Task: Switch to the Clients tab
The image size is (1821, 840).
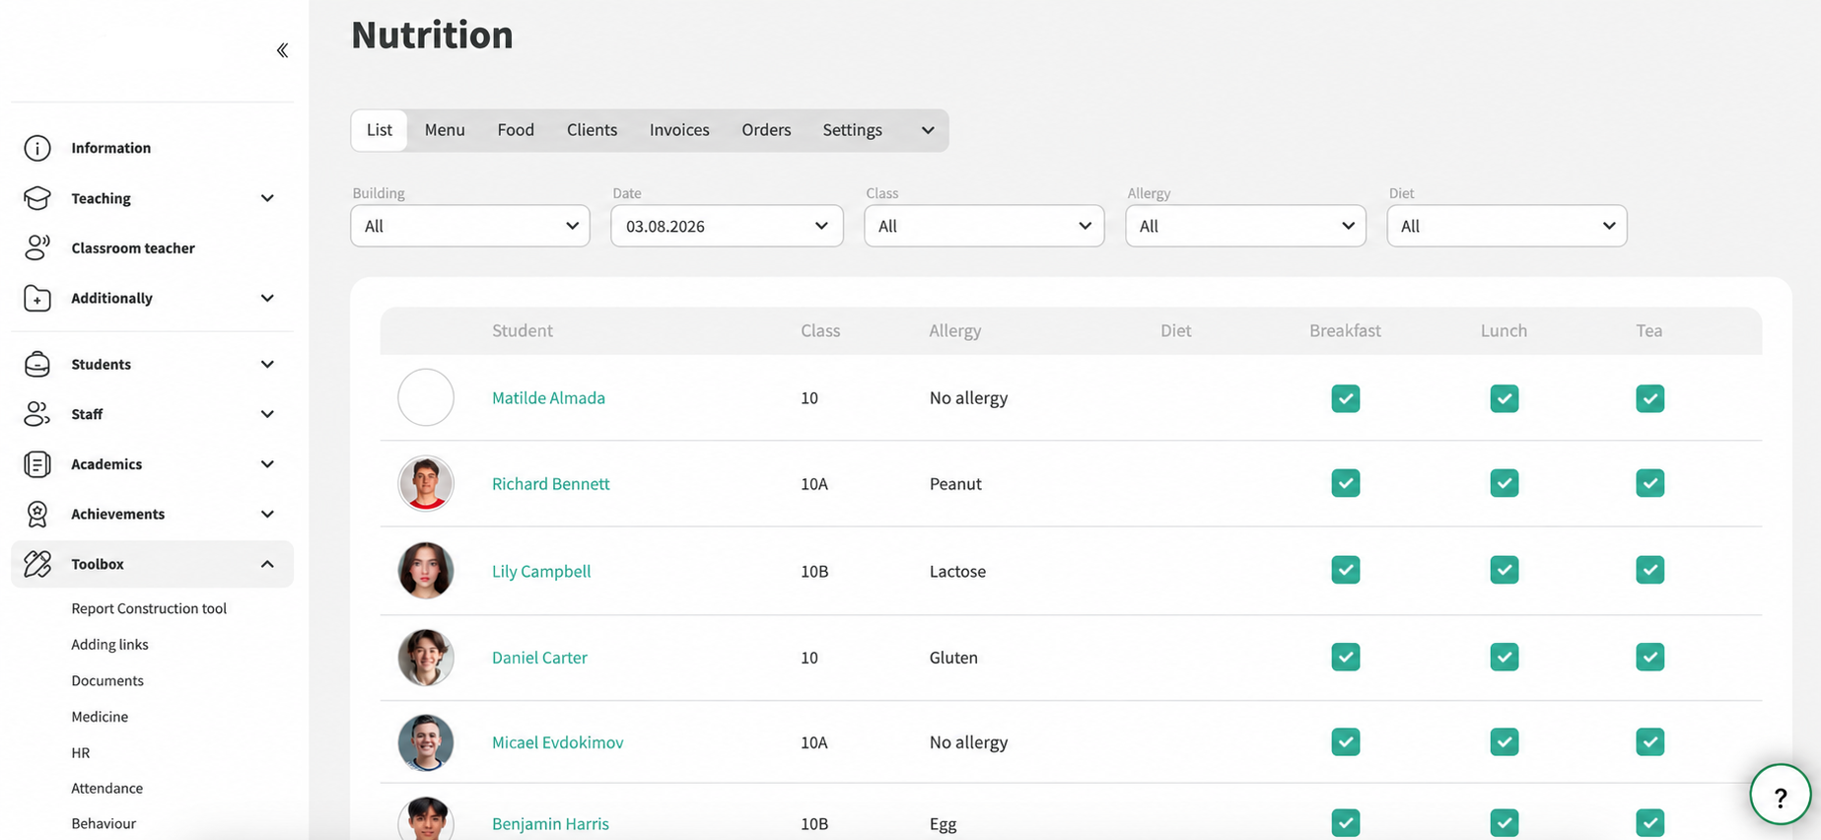Action: tap(592, 130)
